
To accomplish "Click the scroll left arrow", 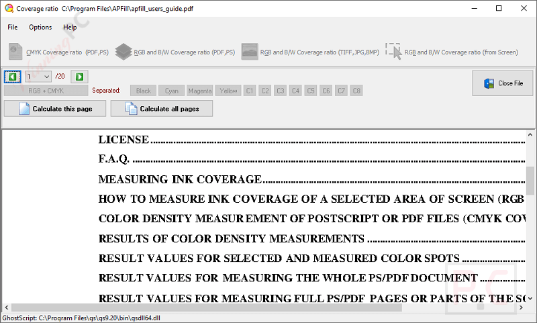I will [x=7, y=308].
